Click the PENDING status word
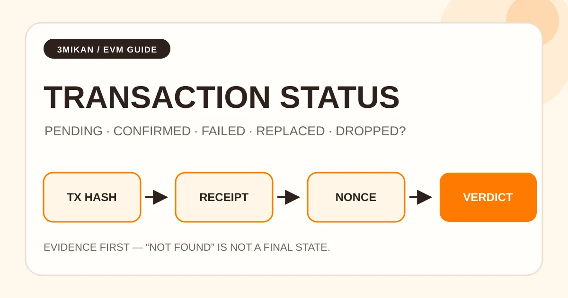 73,131
